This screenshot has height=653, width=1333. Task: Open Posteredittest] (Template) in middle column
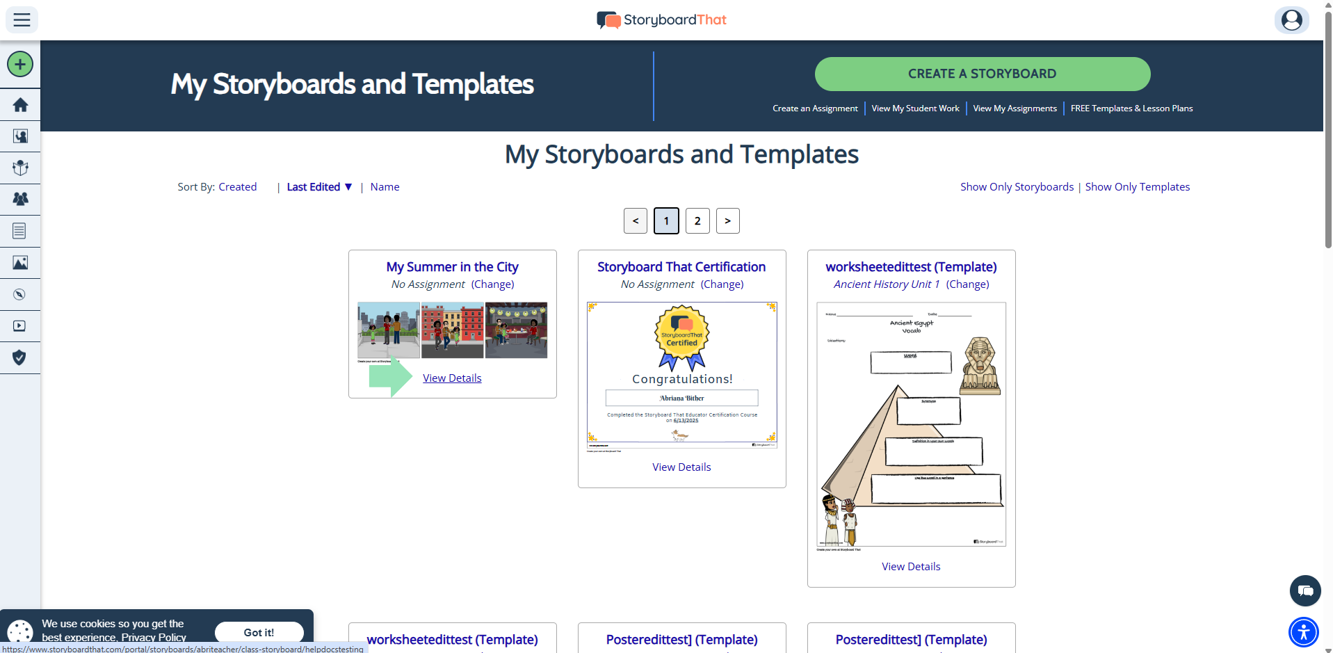(x=681, y=640)
